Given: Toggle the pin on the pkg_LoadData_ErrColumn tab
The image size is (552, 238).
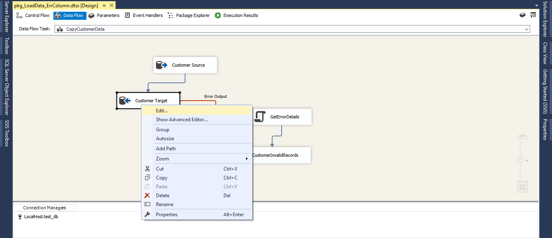Looking at the screenshot, I should click(104, 5).
